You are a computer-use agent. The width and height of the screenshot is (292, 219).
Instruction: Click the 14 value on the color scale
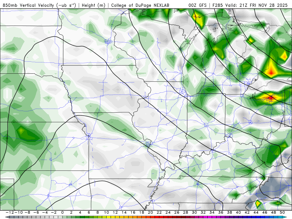(124, 212)
